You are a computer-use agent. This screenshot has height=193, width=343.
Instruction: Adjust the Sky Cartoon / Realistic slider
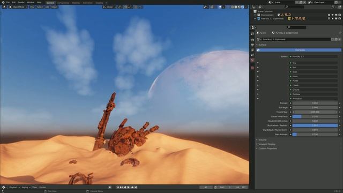coord(315,125)
